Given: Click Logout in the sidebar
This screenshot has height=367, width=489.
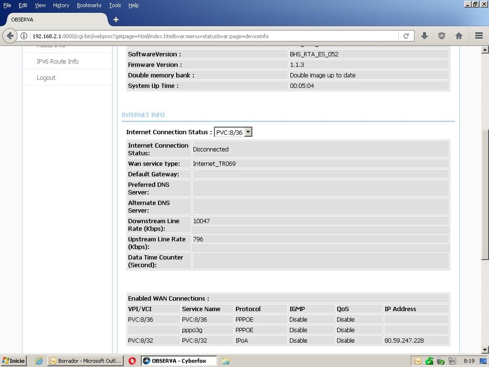Looking at the screenshot, I should pos(46,77).
